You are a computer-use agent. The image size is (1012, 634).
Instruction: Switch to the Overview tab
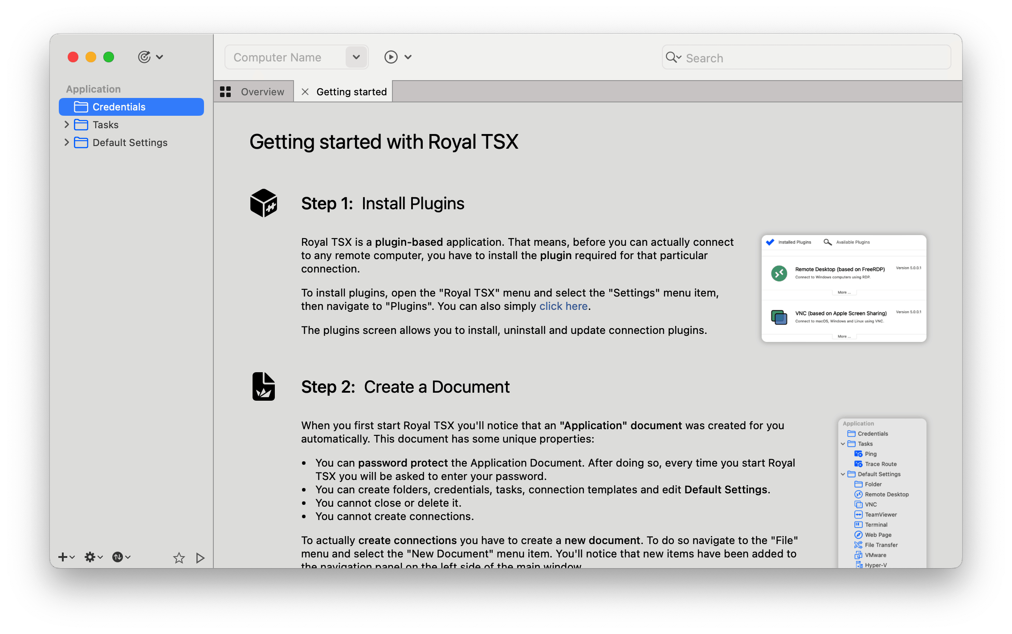(x=253, y=92)
